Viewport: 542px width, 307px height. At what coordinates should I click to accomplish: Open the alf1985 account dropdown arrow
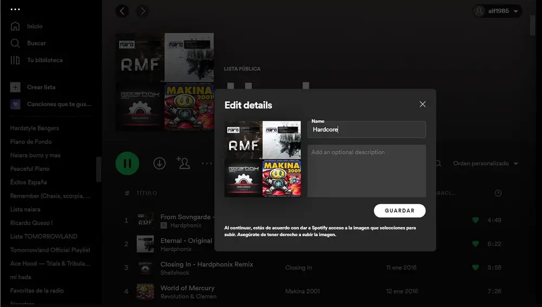(516, 11)
